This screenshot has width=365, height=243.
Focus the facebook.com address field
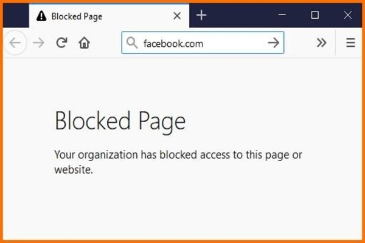coord(203,43)
